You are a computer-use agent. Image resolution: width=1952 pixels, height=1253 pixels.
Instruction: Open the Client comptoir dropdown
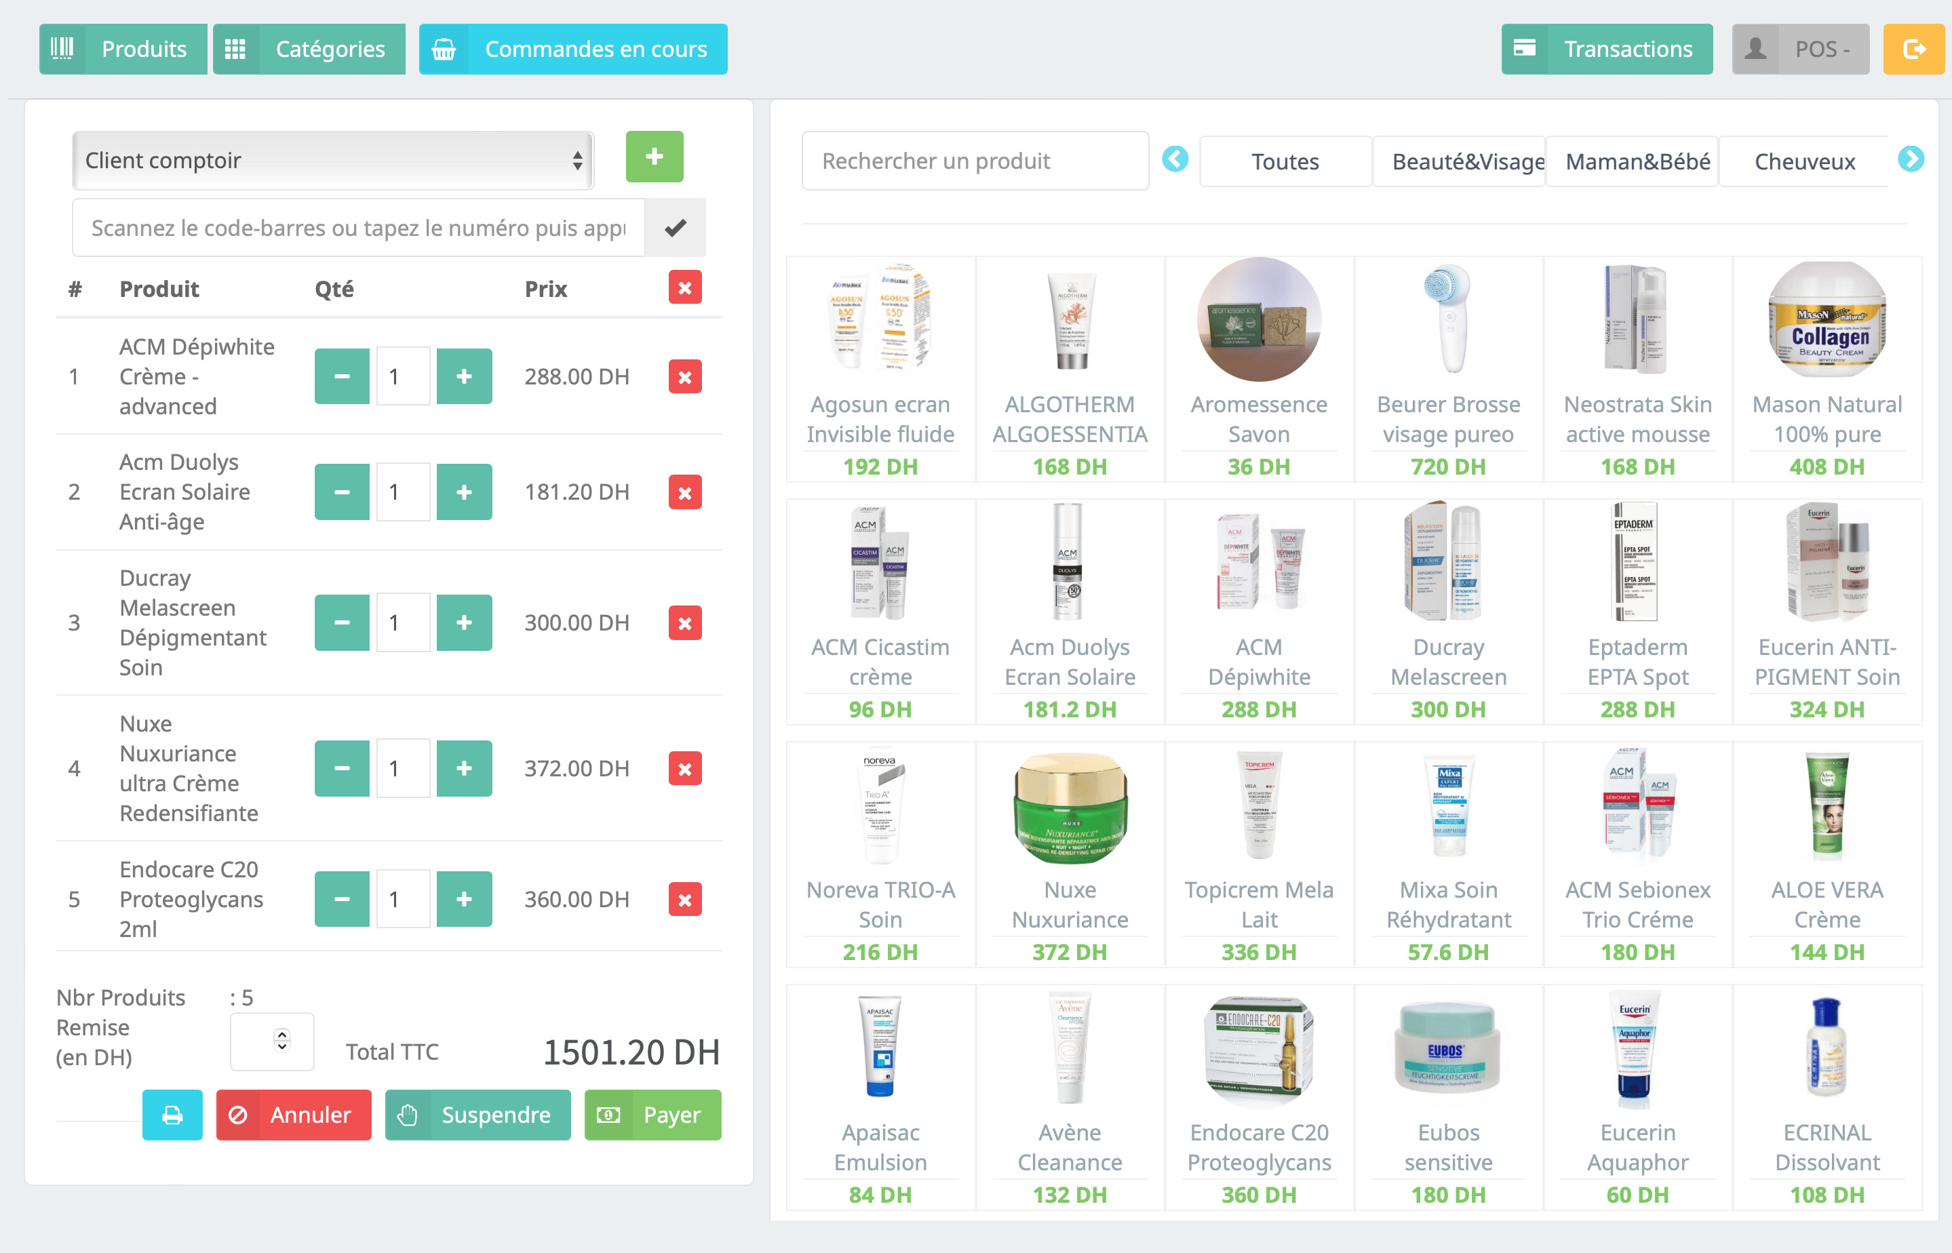(332, 160)
